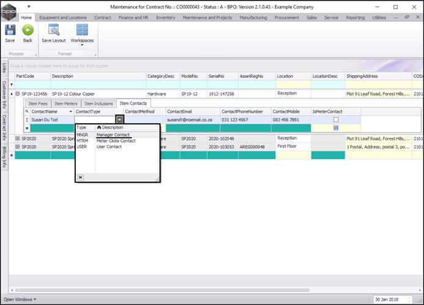Open the Service ribbon tab
This screenshot has width=424, height=305.
(331, 18)
